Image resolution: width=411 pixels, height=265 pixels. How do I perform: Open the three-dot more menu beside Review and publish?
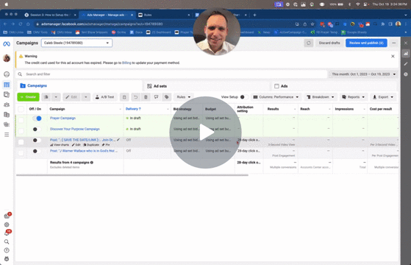(393, 43)
